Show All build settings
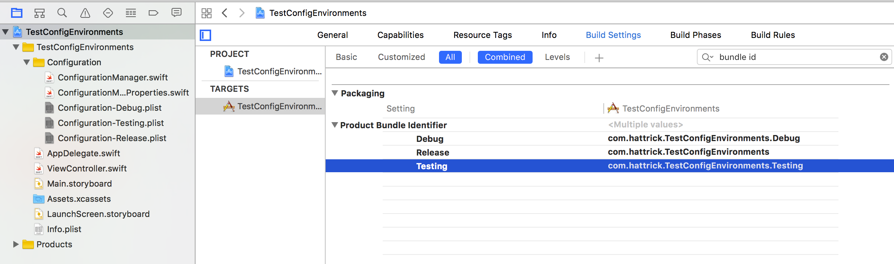The width and height of the screenshot is (894, 264). tap(450, 57)
